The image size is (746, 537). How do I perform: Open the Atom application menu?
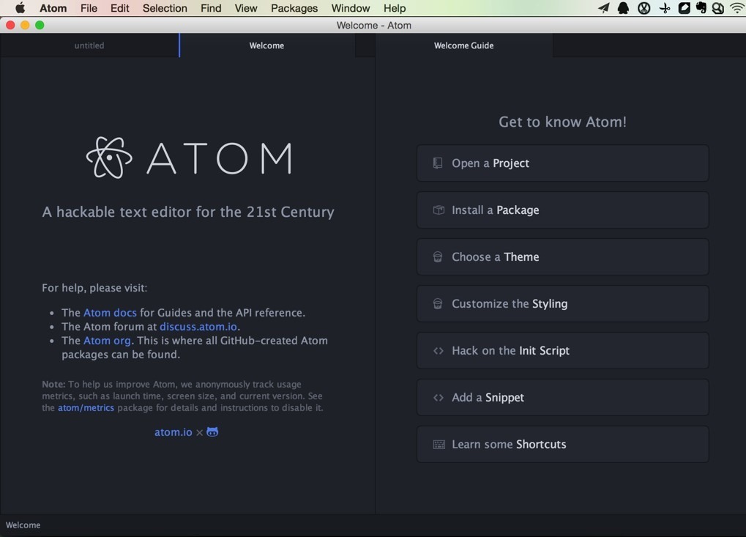[53, 8]
